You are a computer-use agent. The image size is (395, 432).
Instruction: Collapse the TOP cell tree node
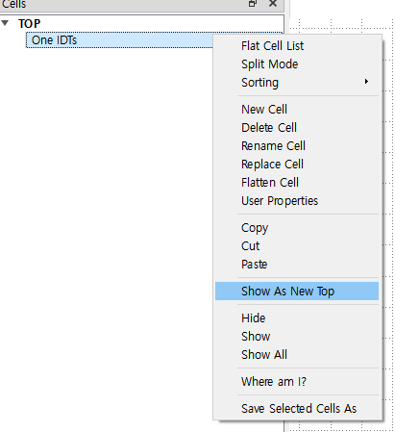pyautogui.click(x=5, y=23)
